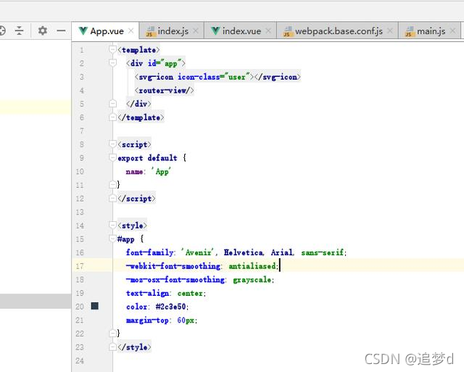Click the #2c3e50 color value
This screenshot has width=464, height=372.
[x=171, y=307]
